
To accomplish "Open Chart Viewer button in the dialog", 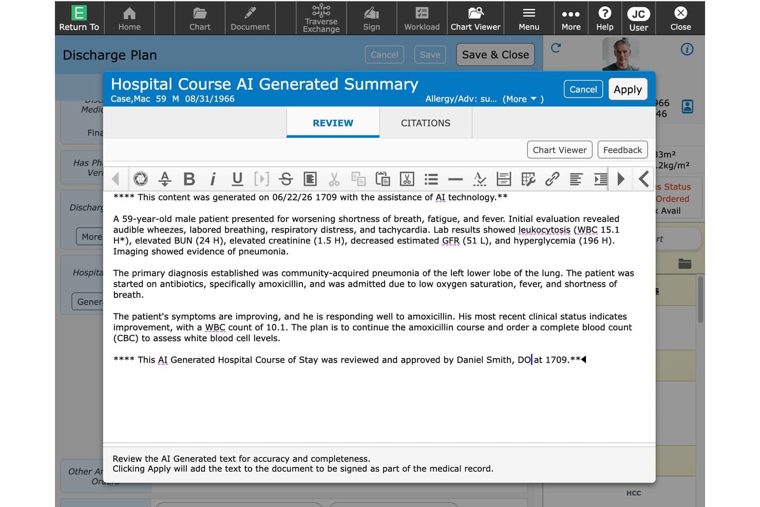I will tap(560, 150).
